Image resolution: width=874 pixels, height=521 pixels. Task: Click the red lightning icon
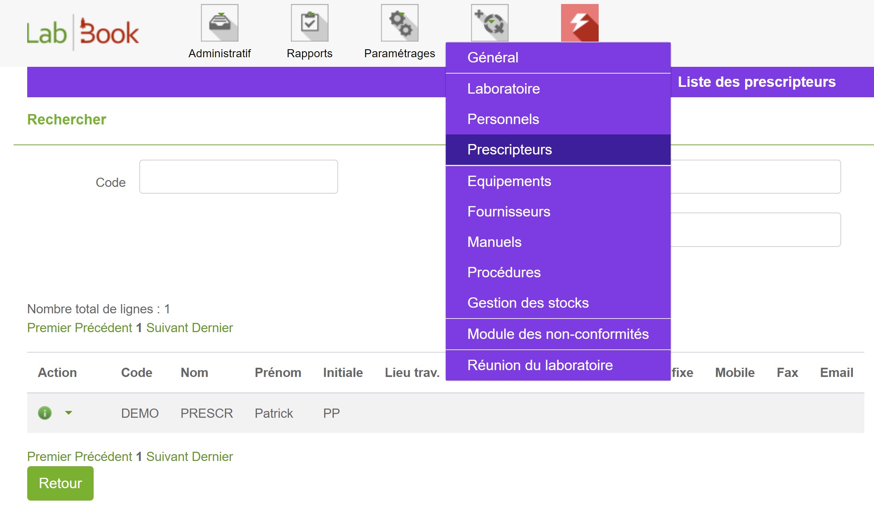pos(579,23)
